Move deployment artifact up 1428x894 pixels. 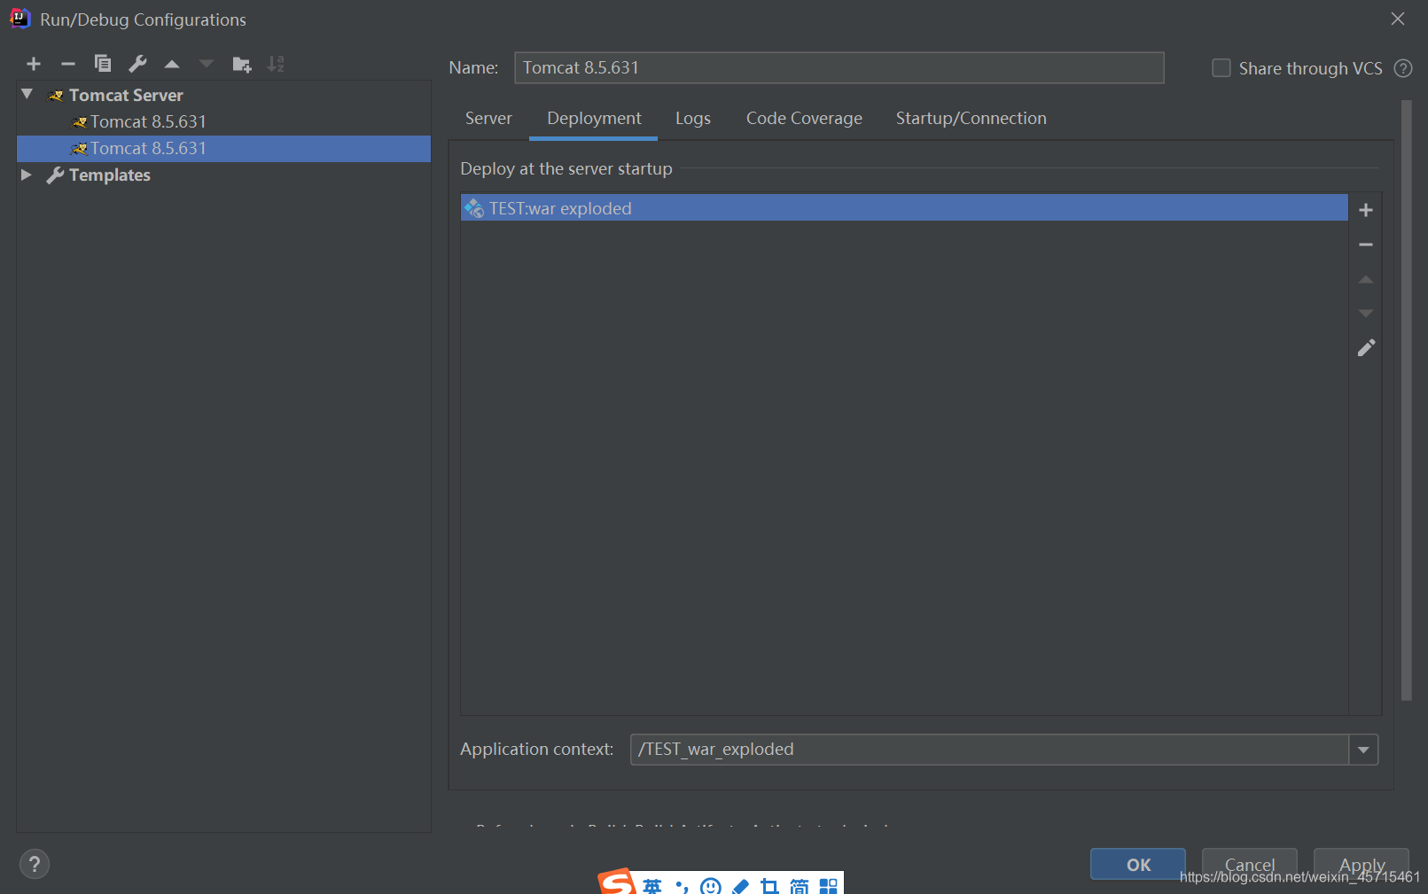click(x=1366, y=279)
